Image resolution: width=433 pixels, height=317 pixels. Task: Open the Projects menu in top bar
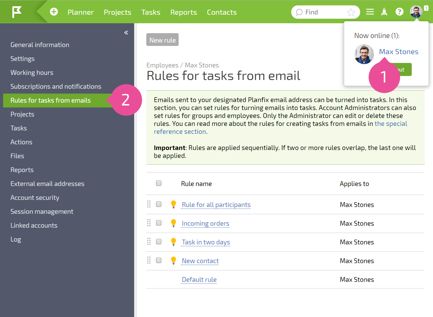pyautogui.click(x=117, y=12)
